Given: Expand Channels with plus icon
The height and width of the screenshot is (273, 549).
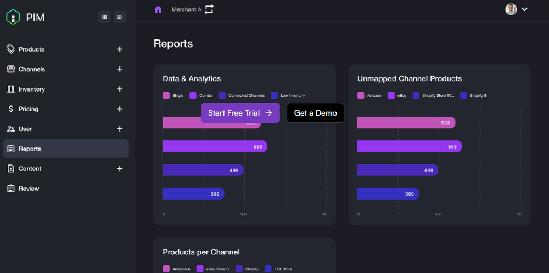Looking at the screenshot, I should 120,69.
